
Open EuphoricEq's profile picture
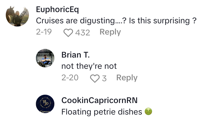point(17,16)
